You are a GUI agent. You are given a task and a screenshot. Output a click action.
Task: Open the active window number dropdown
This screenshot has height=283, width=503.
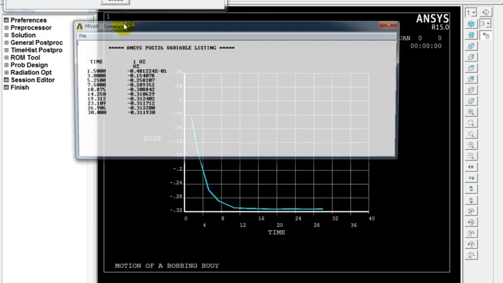tap(471, 13)
